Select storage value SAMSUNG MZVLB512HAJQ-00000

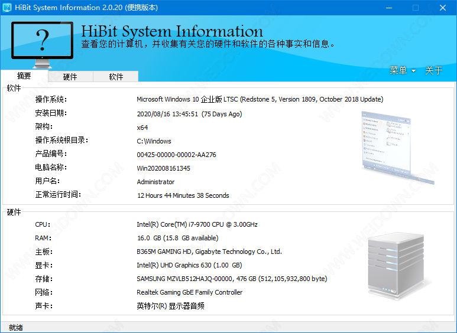pos(232,279)
